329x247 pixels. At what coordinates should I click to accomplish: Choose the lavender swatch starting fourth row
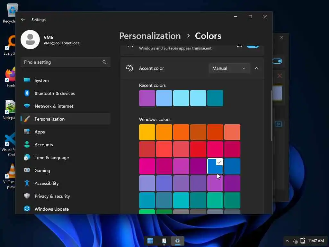click(147, 183)
